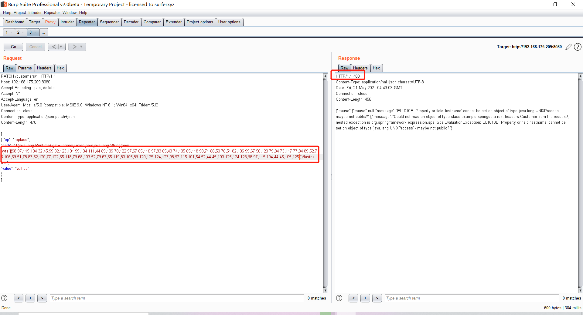Show request Hex view
Viewport: 583px width, 315px height.
60,68
